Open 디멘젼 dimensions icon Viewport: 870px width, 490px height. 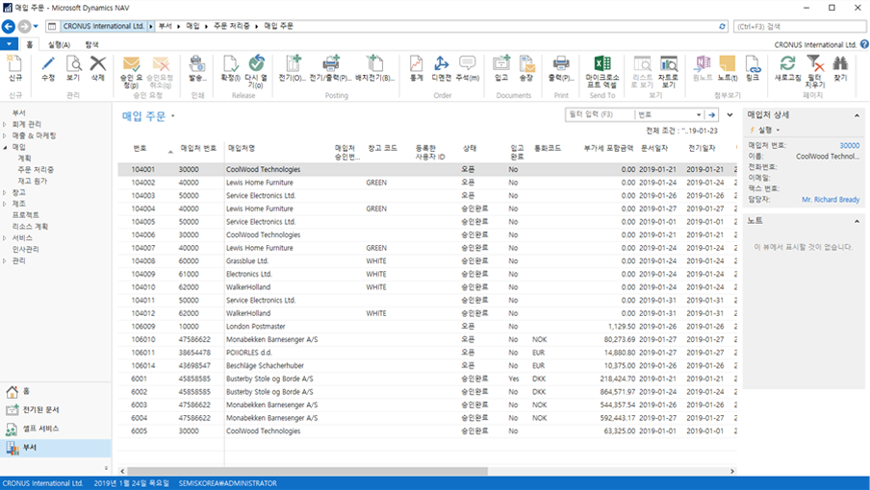pos(441,68)
